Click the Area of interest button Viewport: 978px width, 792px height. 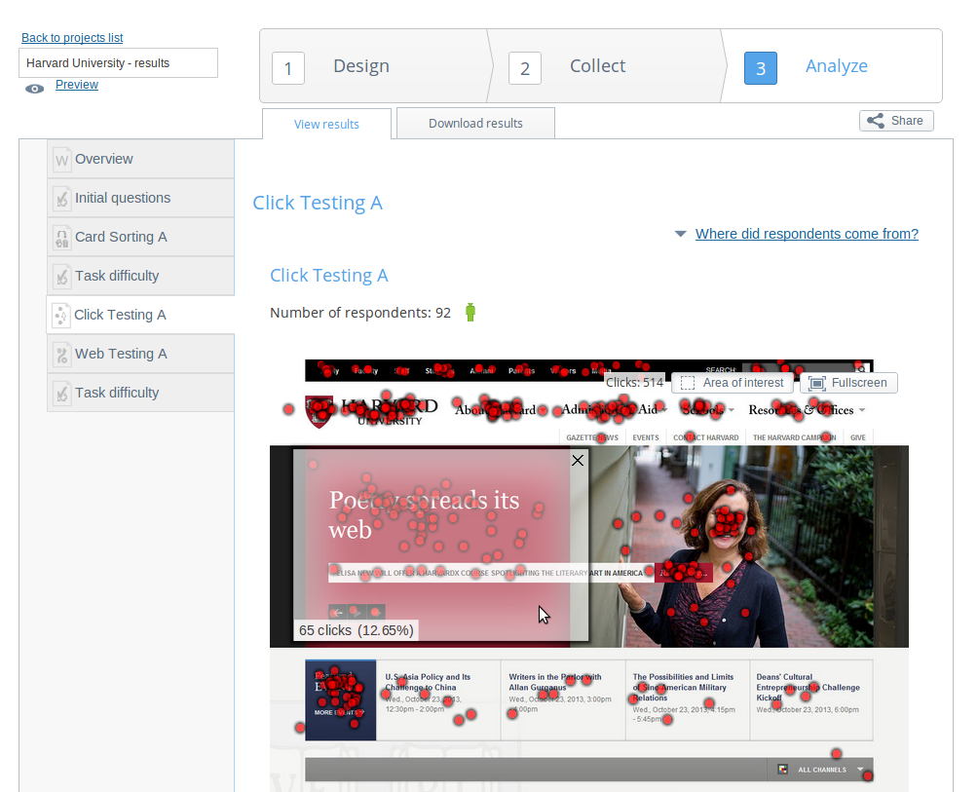[733, 383]
